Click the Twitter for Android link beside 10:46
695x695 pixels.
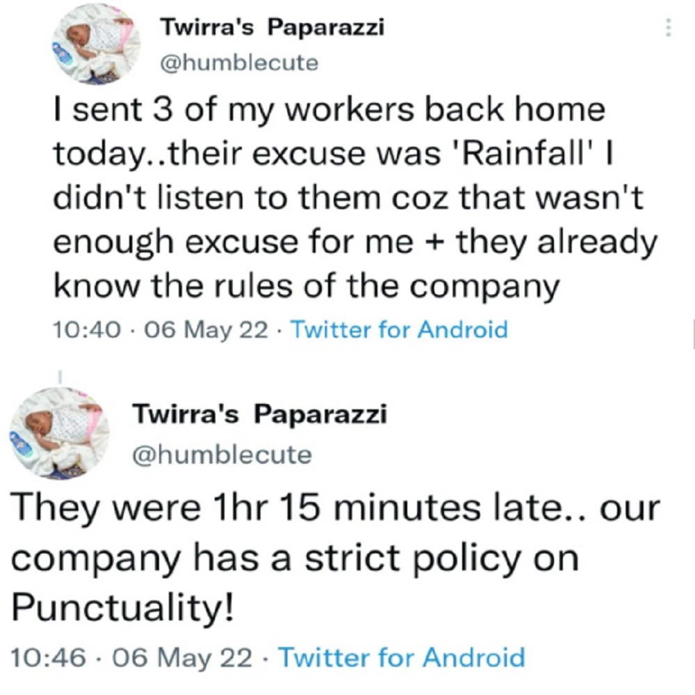point(401,656)
